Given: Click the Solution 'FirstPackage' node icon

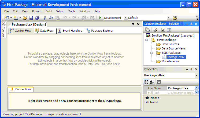Looking at the screenshot, I should (148, 35).
